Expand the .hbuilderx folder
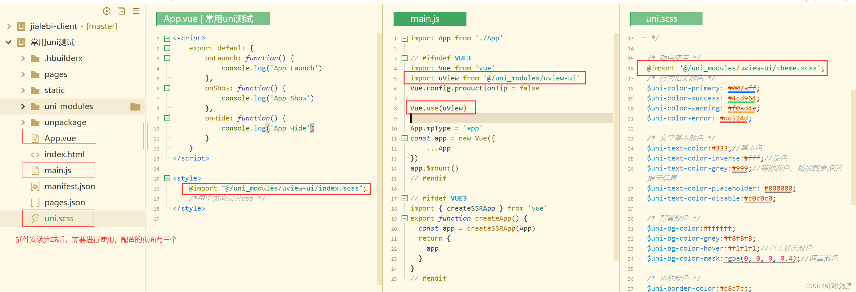 click(23, 58)
